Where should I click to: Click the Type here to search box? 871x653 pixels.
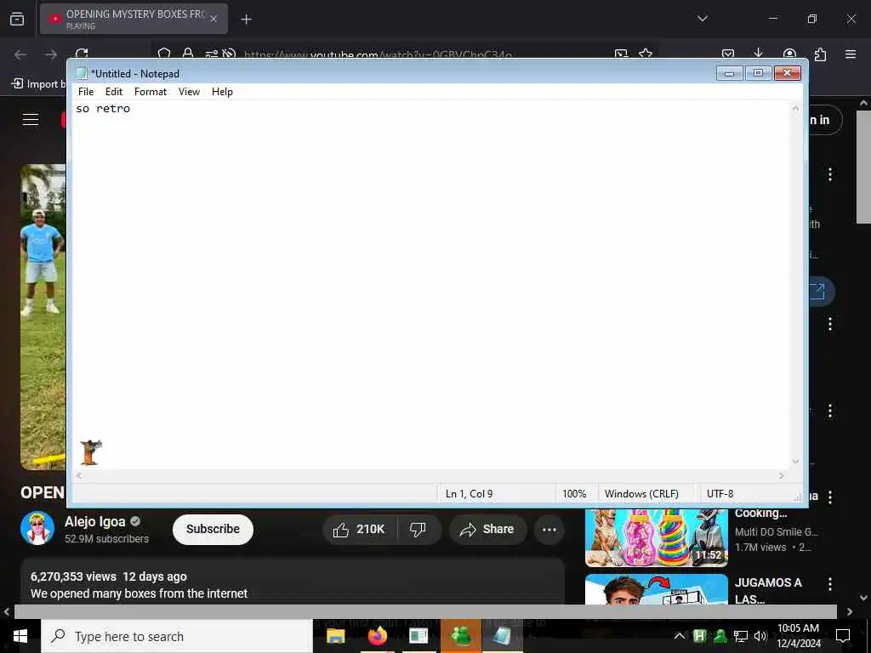[177, 636]
